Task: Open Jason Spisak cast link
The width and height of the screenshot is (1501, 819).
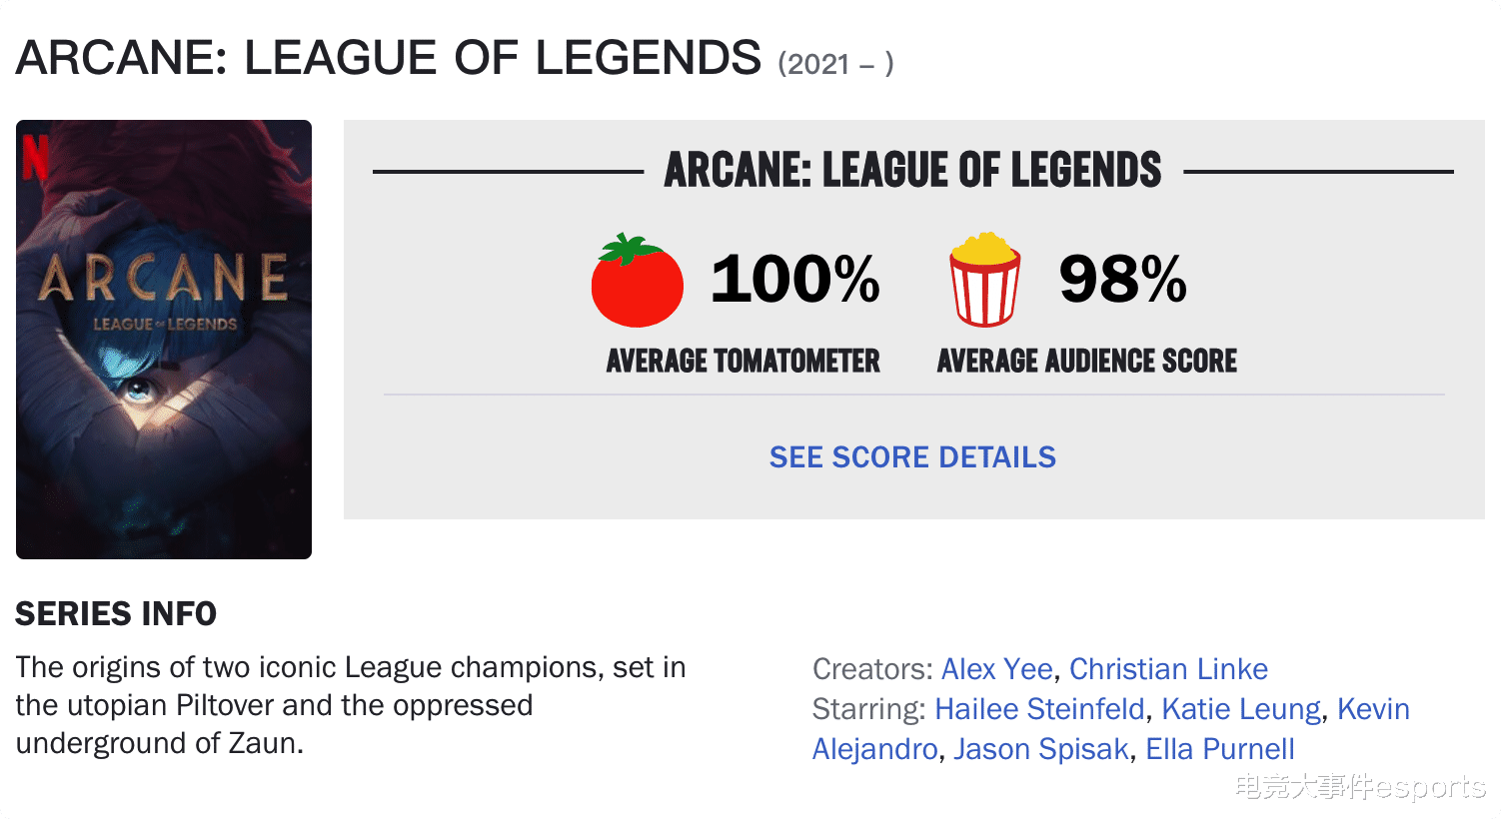Action: point(1040,748)
